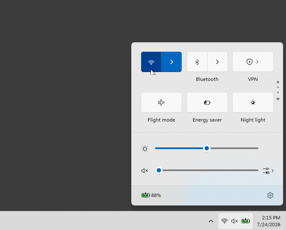Click the taskbar muted speaker icon
286x230 pixels.
(235, 221)
